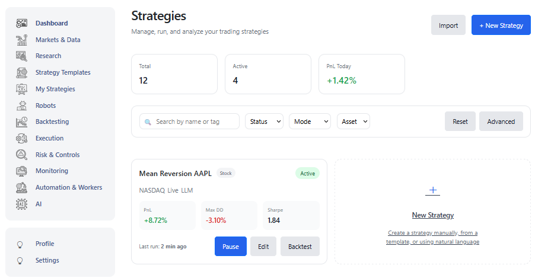This screenshot has width=535, height=278.
Task: Click the plus icon for New Strategy card
Action: point(432,190)
